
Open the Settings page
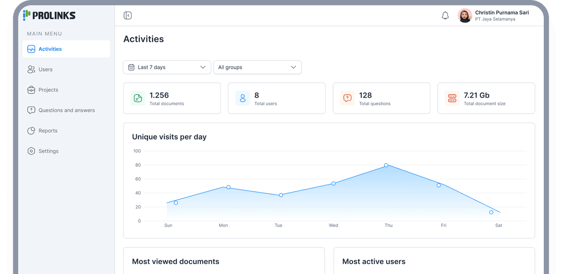click(67, 151)
